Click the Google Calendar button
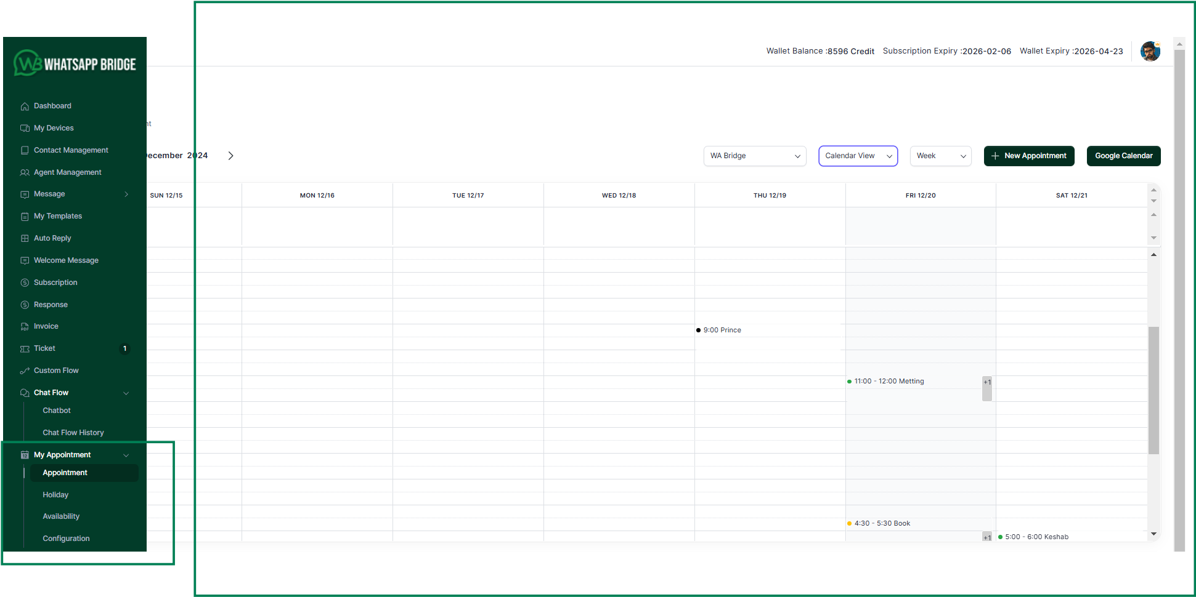 coord(1123,156)
